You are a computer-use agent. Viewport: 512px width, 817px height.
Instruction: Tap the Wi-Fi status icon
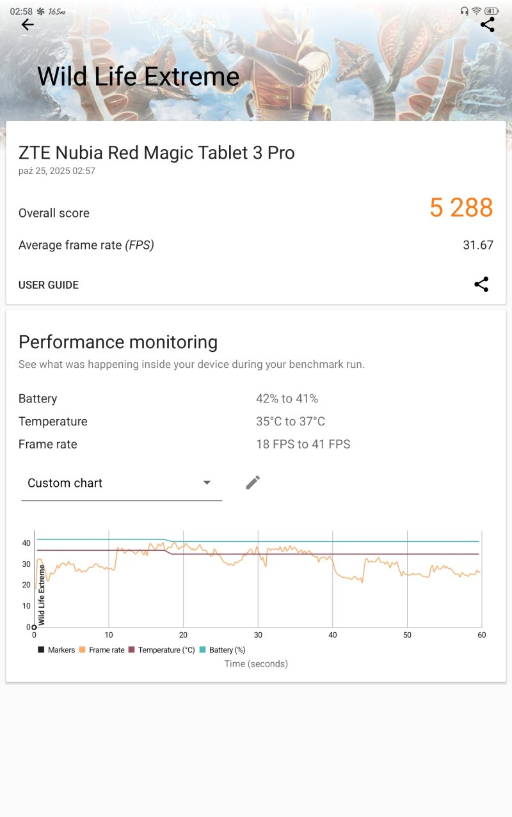[476, 11]
